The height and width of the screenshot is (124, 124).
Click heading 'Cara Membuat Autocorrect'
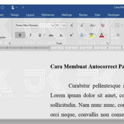(83, 66)
